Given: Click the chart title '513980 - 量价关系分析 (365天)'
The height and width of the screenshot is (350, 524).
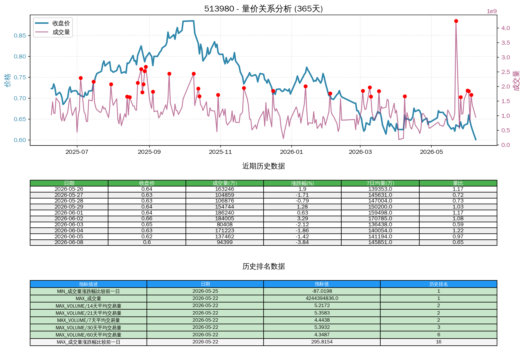Looking at the screenshot, I should (264, 9).
